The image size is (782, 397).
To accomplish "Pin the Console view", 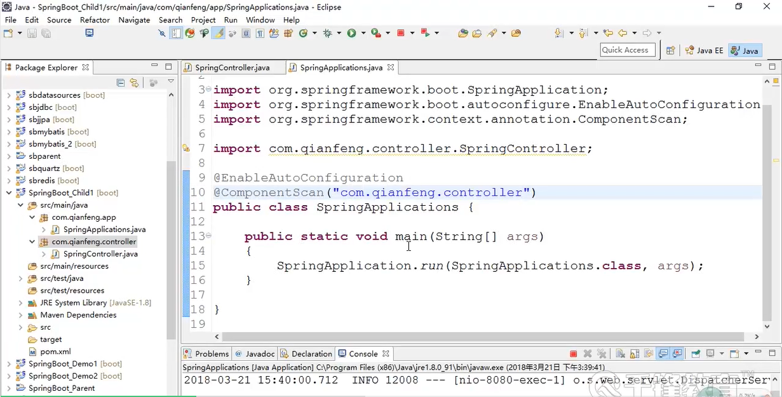I will click(x=696, y=354).
